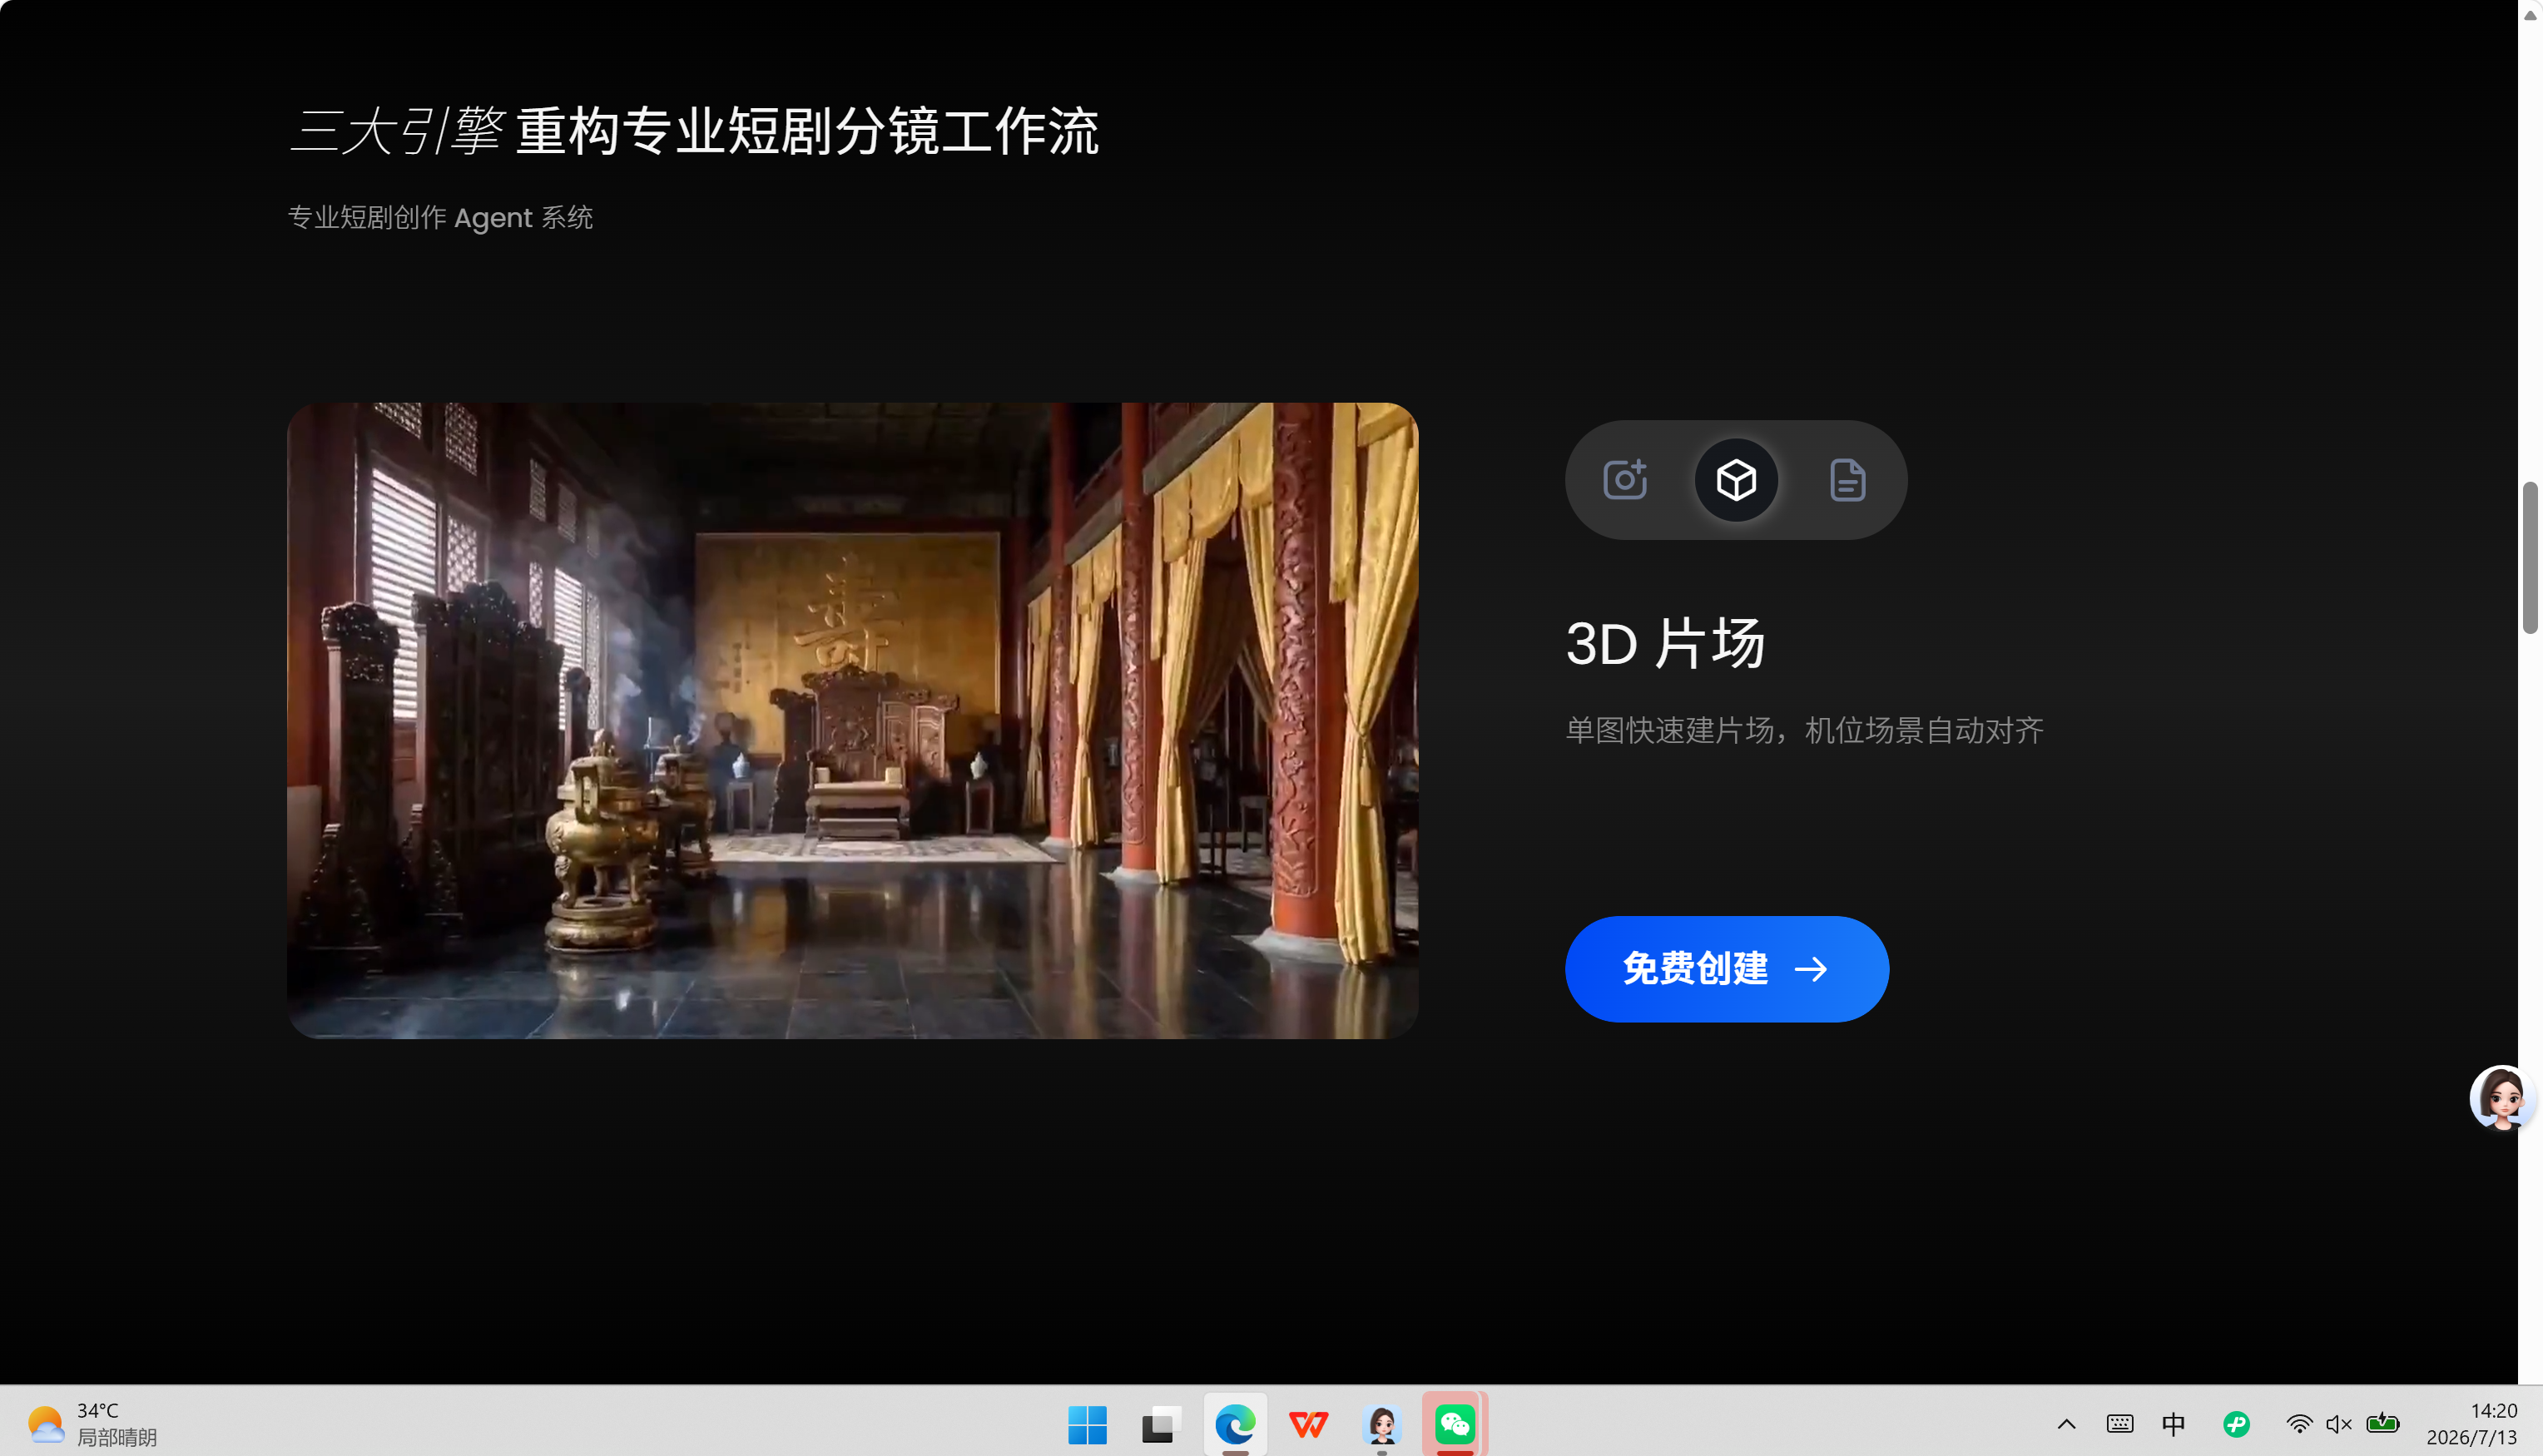Open the battery status tray icon
The height and width of the screenshot is (1456, 2543).
pos(2383,1423)
